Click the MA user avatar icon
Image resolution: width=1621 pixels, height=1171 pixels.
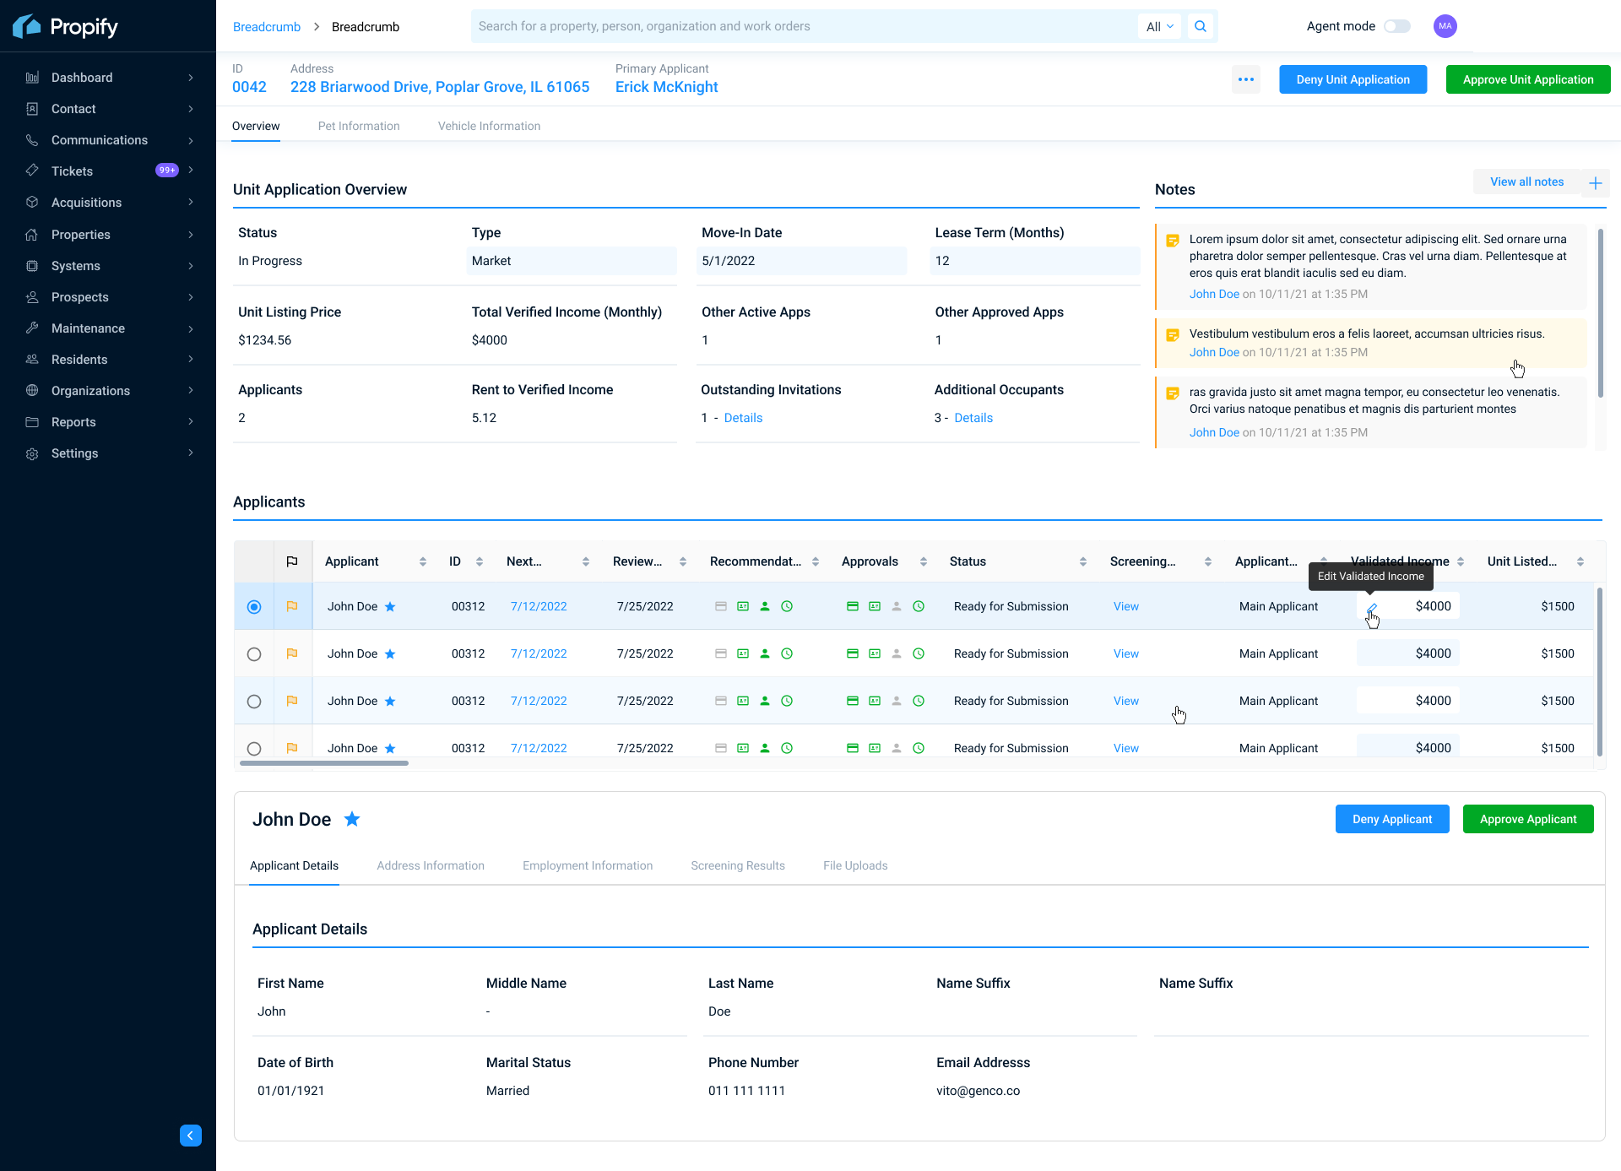[x=1445, y=26]
